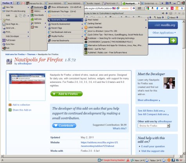
Task: Expand the Other Applications dropdown
Action: coord(164,33)
